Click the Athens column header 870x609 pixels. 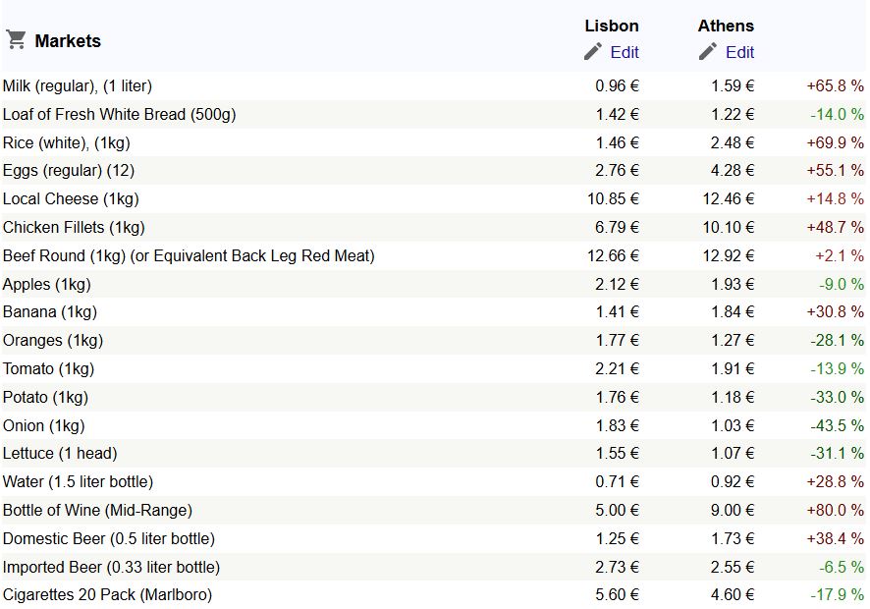coord(726,27)
